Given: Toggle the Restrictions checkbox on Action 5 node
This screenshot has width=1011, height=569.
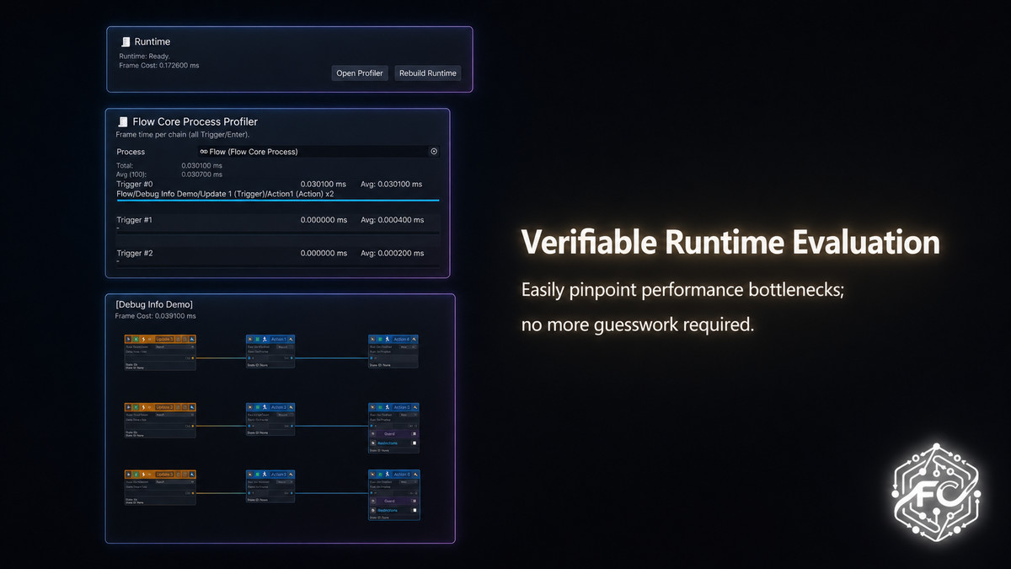Looking at the screenshot, I should 415,443.
